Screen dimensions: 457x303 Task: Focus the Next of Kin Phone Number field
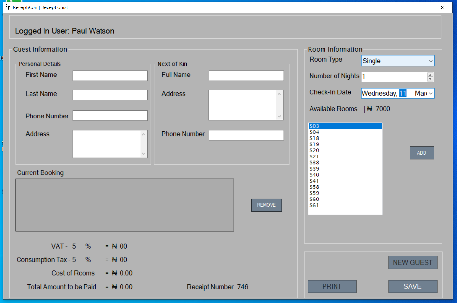pyautogui.click(x=246, y=135)
